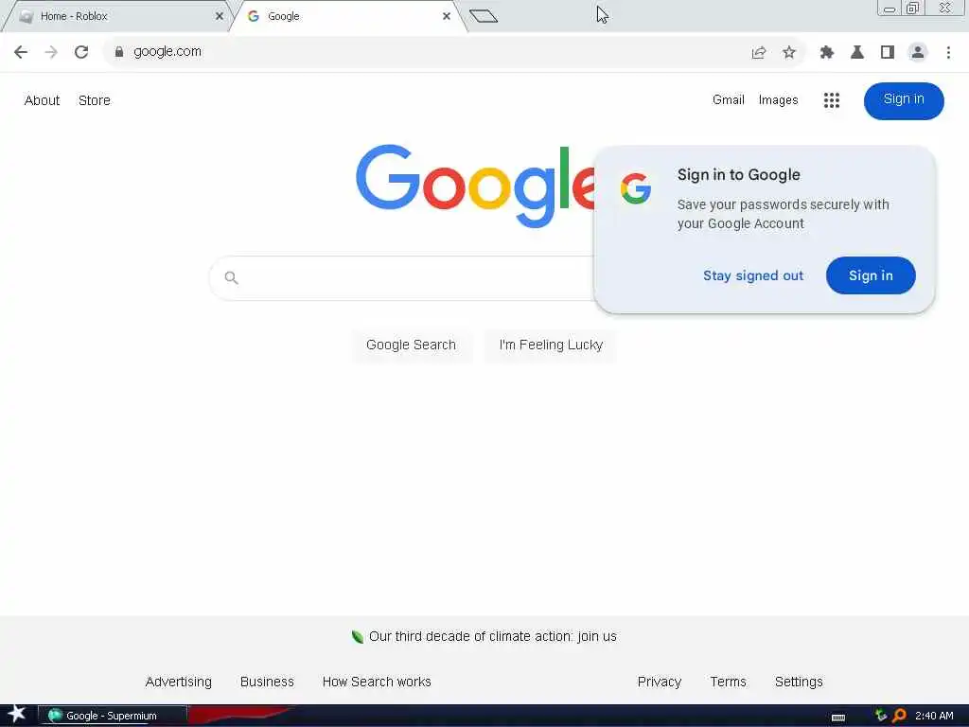Image resolution: width=969 pixels, height=727 pixels.
Task: Open a new tab with the tab button
Action: click(484, 16)
